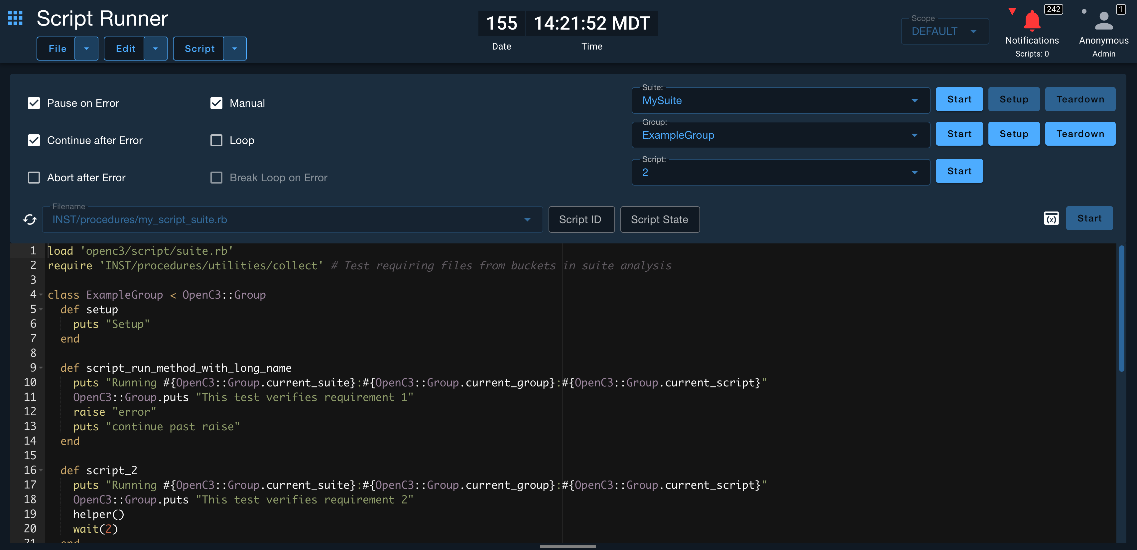Viewport: 1137px width, 550px height.
Task: Collapse fold arrow at line 9
Action: coord(41,368)
